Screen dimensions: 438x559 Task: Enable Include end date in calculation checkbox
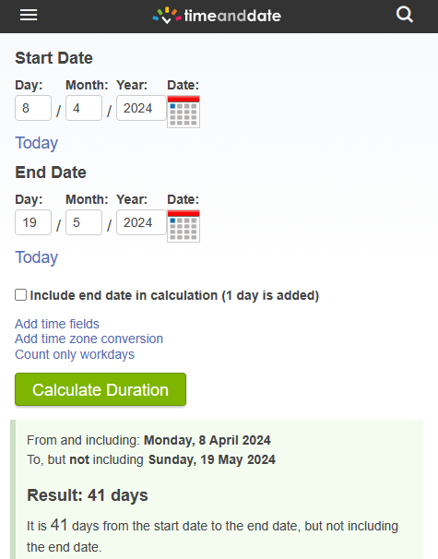click(x=20, y=295)
